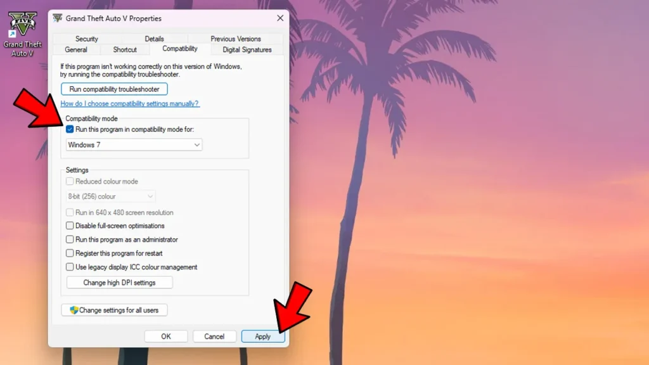649x365 pixels.
Task: Click the Properties dialog title bar icon
Action: (x=58, y=18)
